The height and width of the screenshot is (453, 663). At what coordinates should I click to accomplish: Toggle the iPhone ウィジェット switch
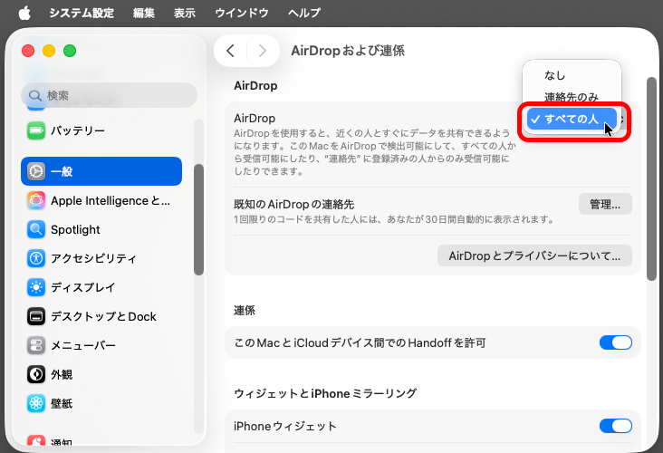tap(616, 426)
